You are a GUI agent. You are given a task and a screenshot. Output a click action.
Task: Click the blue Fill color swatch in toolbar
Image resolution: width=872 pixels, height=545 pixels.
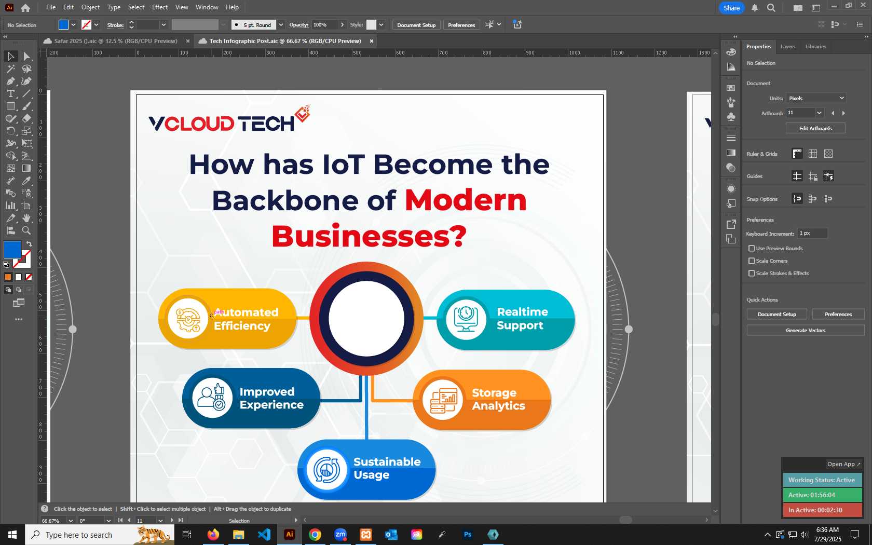(12, 250)
